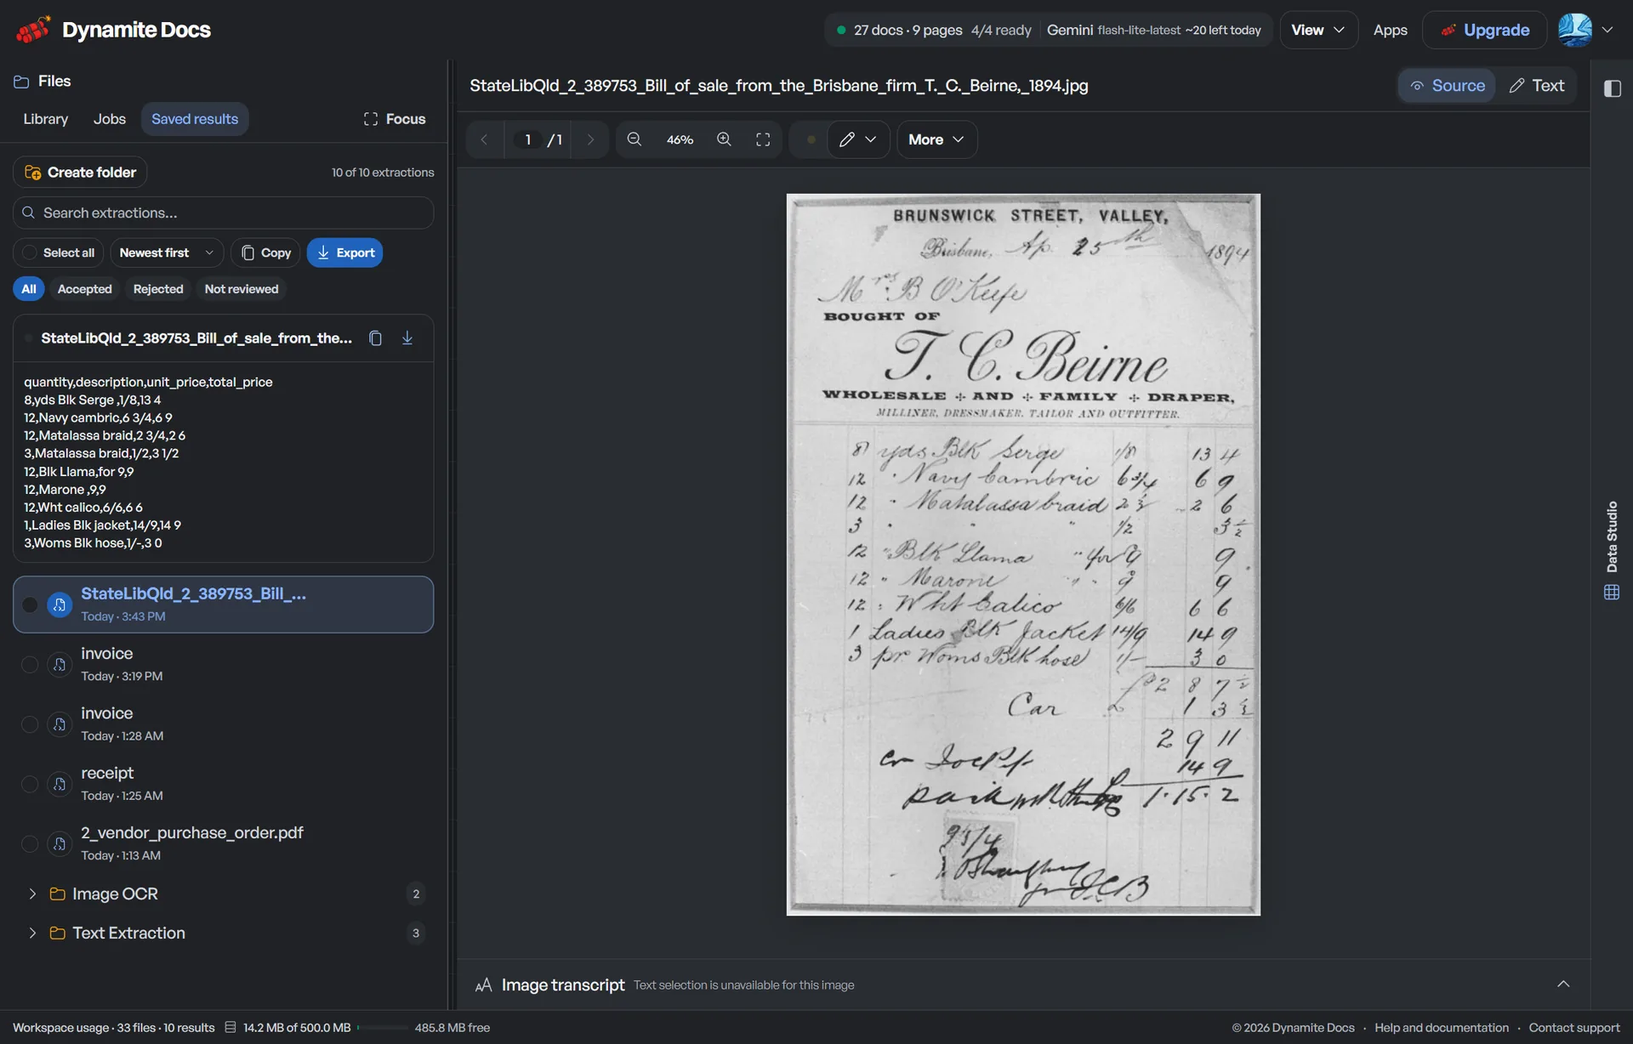Zoom in the document viewer
Viewport: 1633px width, 1044px height.
pos(724,139)
